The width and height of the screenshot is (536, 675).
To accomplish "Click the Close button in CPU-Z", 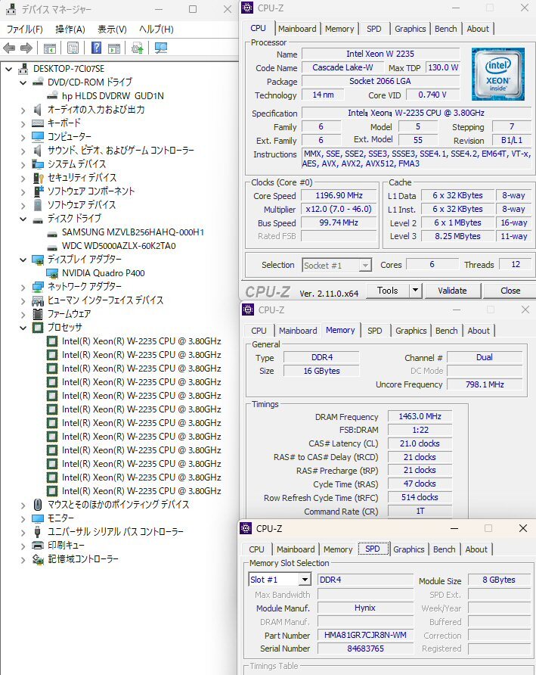I will 510,291.
